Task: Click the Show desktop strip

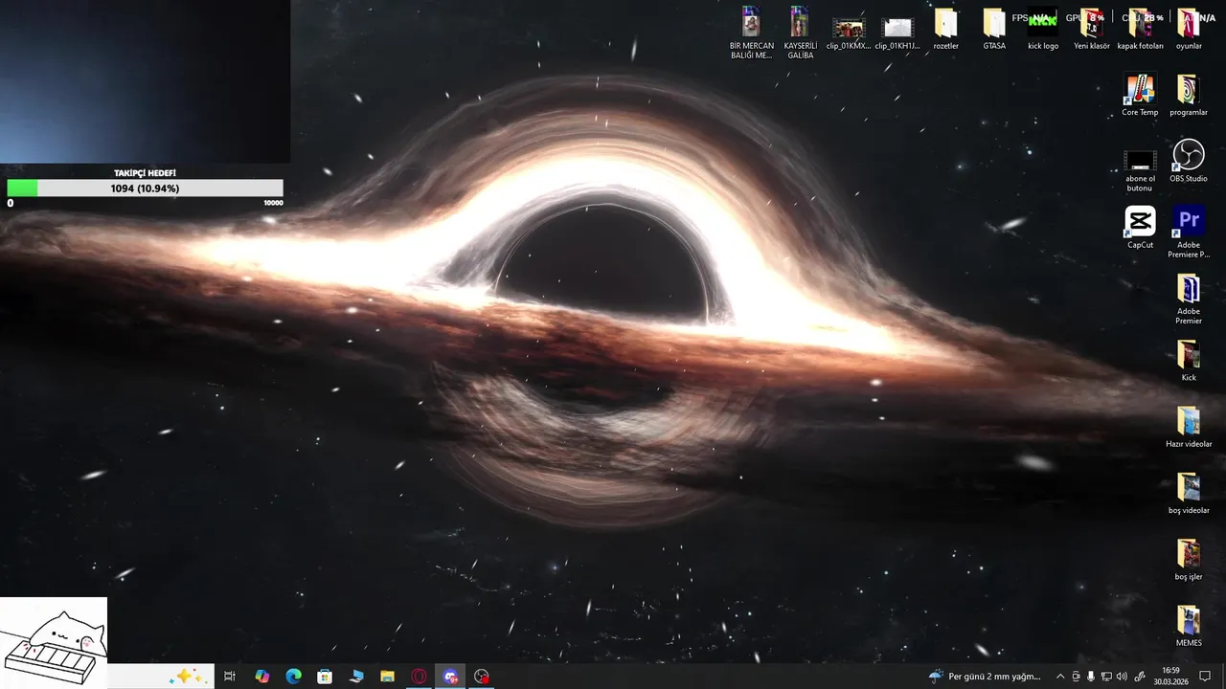Action: pyautogui.click(x=1223, y=677)
